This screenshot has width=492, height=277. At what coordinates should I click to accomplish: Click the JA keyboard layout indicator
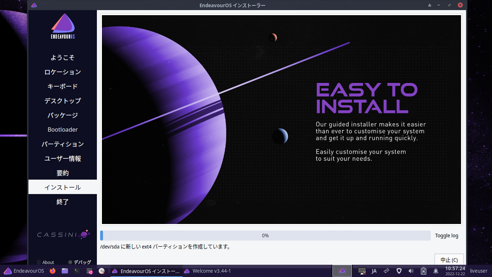[x=374, y=271]
